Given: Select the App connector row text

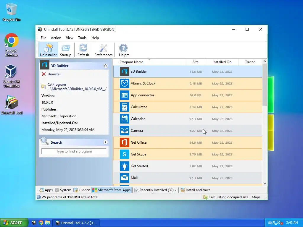Looking at the screenshot, I should pyautogui.click(x=142, y=95).
